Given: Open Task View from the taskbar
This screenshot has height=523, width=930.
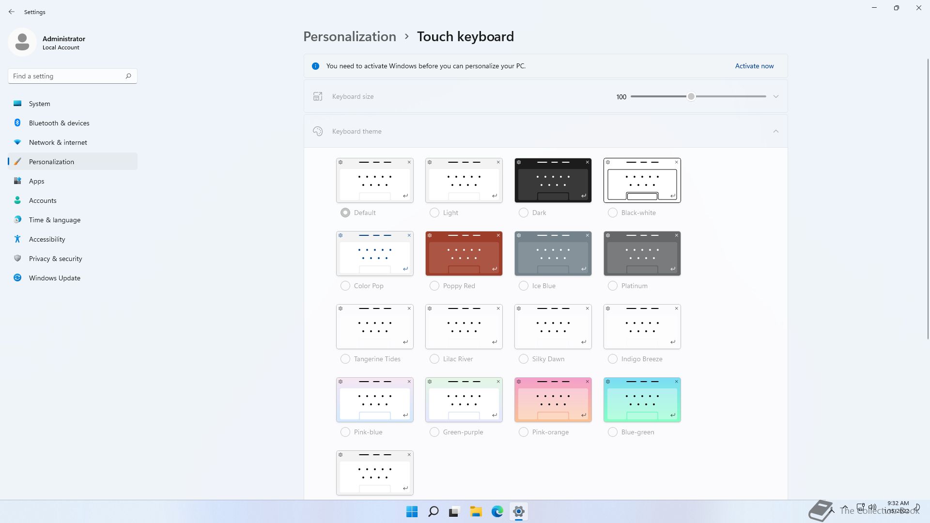Looking at the screenshot, I should (x=454, y=512).
